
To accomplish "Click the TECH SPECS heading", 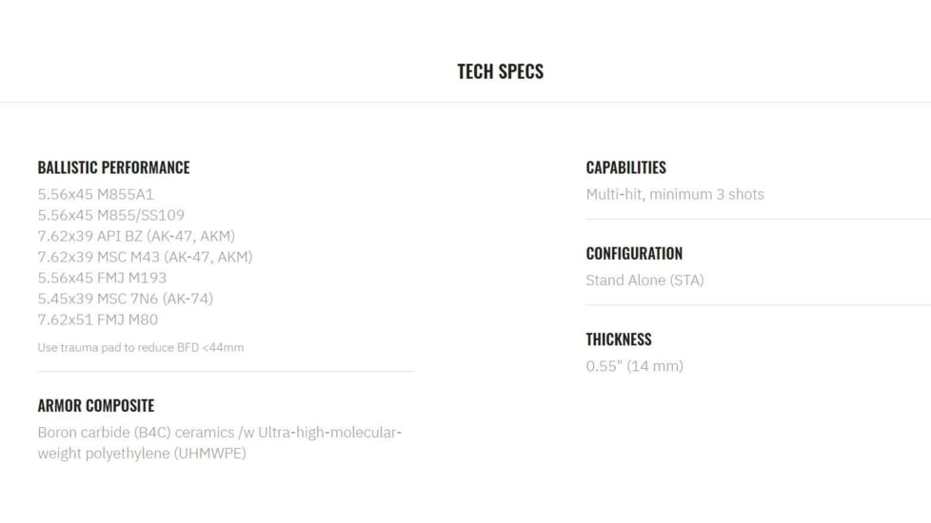I will [500, 71].
